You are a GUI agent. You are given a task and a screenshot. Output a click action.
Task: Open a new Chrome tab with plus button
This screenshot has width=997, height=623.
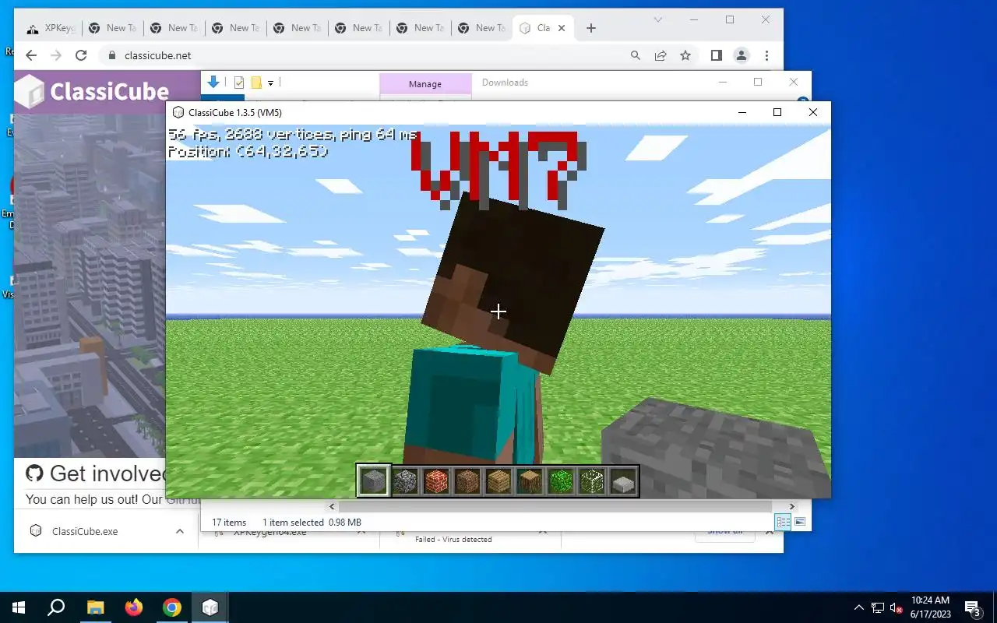[591, 28]
